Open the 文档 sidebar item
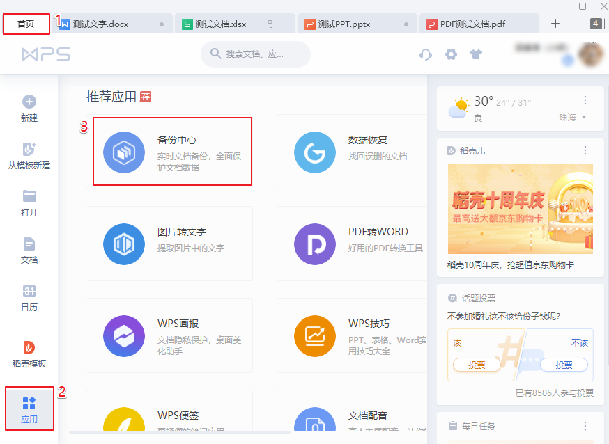This screenshot has width=609, height=444. (x=29, y=251)
